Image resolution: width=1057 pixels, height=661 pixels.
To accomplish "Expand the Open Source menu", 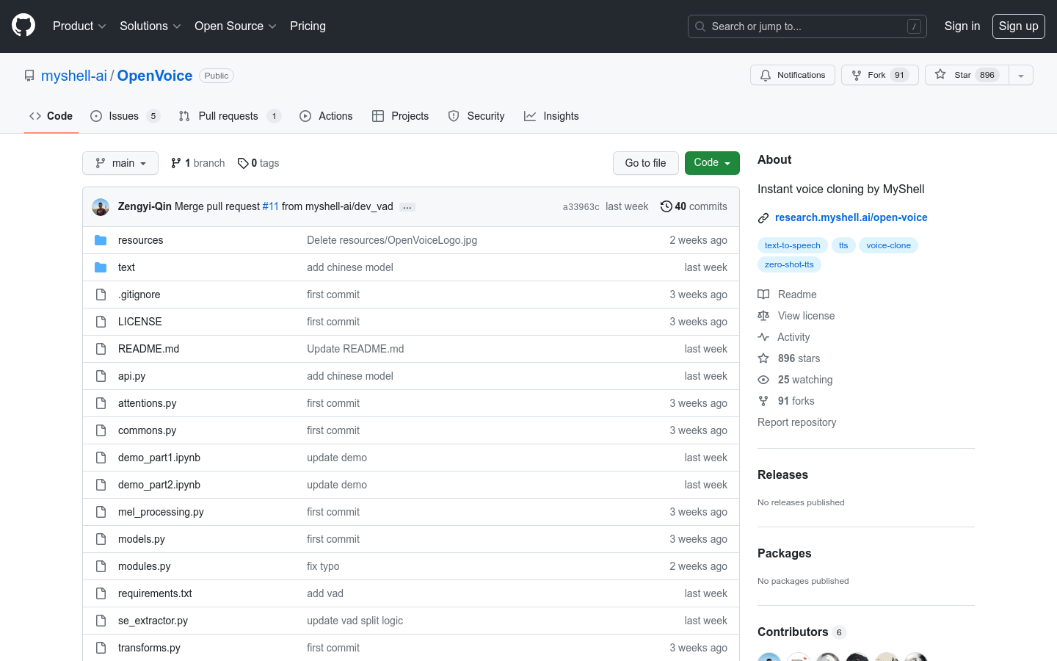I will click(x=235, y=26).
